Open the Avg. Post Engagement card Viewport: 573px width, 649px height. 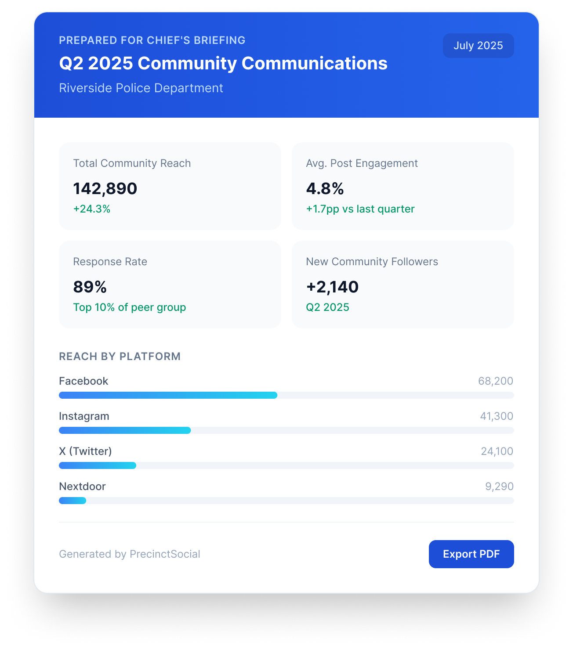pyautogui.click(x=403, y=186)
